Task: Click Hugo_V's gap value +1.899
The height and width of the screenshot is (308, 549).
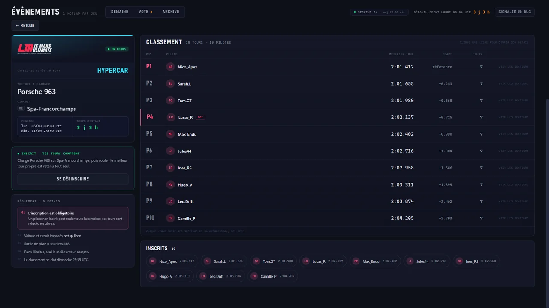Action: (x=445, y=185)
